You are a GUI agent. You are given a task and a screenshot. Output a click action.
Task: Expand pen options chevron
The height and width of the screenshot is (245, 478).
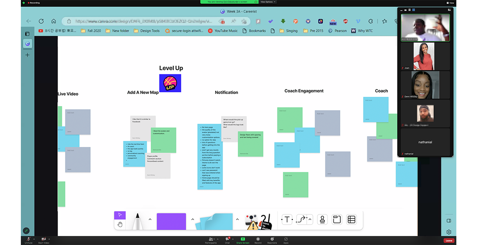click(x=150, y=219)
